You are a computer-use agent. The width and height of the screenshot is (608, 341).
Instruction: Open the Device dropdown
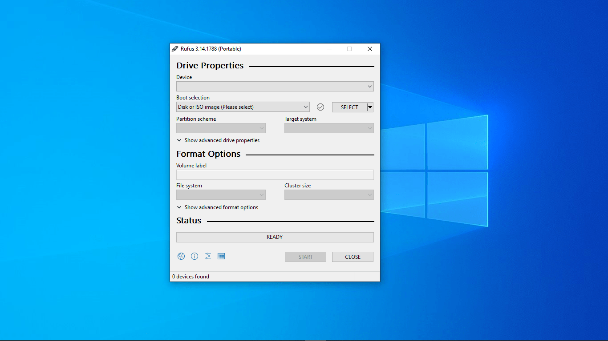click(x=275, y=86)
